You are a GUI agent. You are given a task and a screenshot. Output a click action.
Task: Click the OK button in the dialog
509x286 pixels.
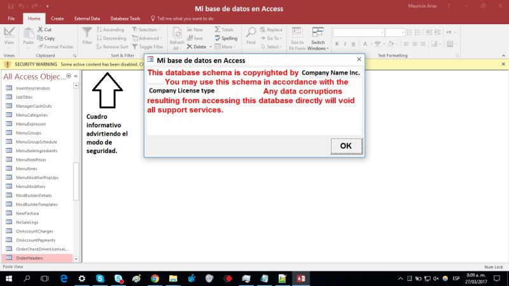click(346, 146)
